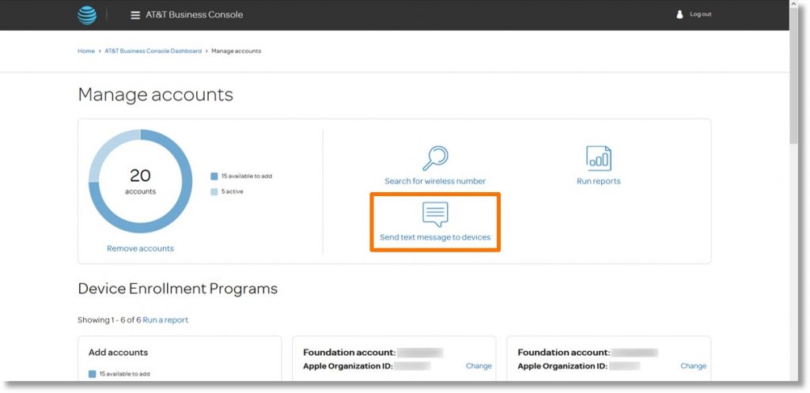Click Run reports link
Image resolution: width=810 pixels, height=393 pixels.
click(x=599, y=181)
